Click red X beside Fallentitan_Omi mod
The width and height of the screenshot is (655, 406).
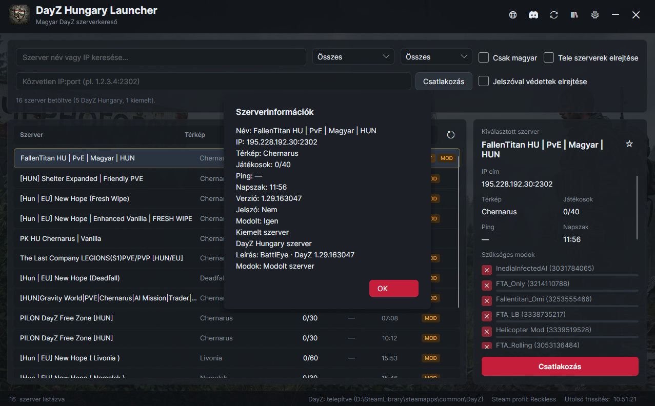487,301
